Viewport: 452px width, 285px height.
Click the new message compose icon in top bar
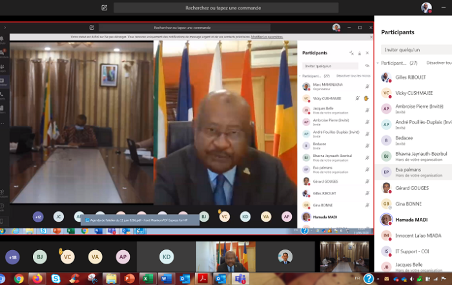coord(105,8)
